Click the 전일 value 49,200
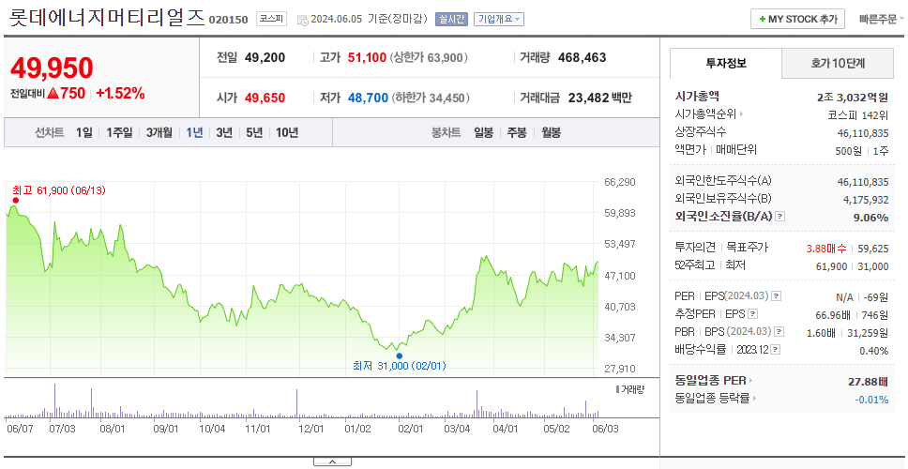908x469 pixels. tap(265, 58)
